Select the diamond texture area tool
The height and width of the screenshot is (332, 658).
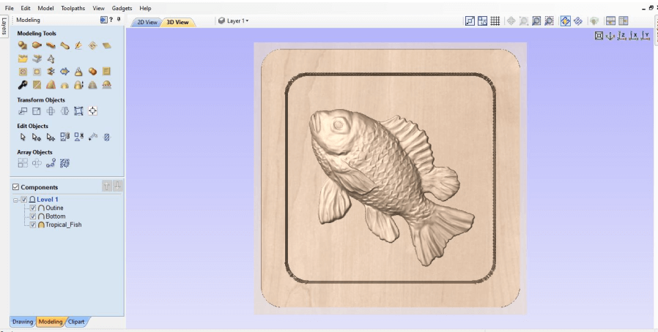point(93,45)
